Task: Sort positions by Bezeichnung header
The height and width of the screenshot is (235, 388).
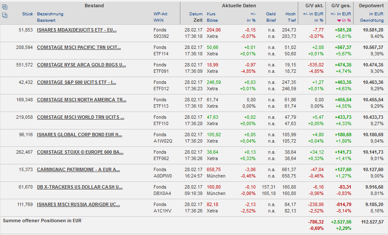Action: coord(50,14)
